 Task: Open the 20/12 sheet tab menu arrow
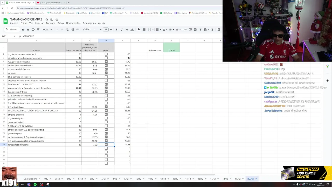256,179
